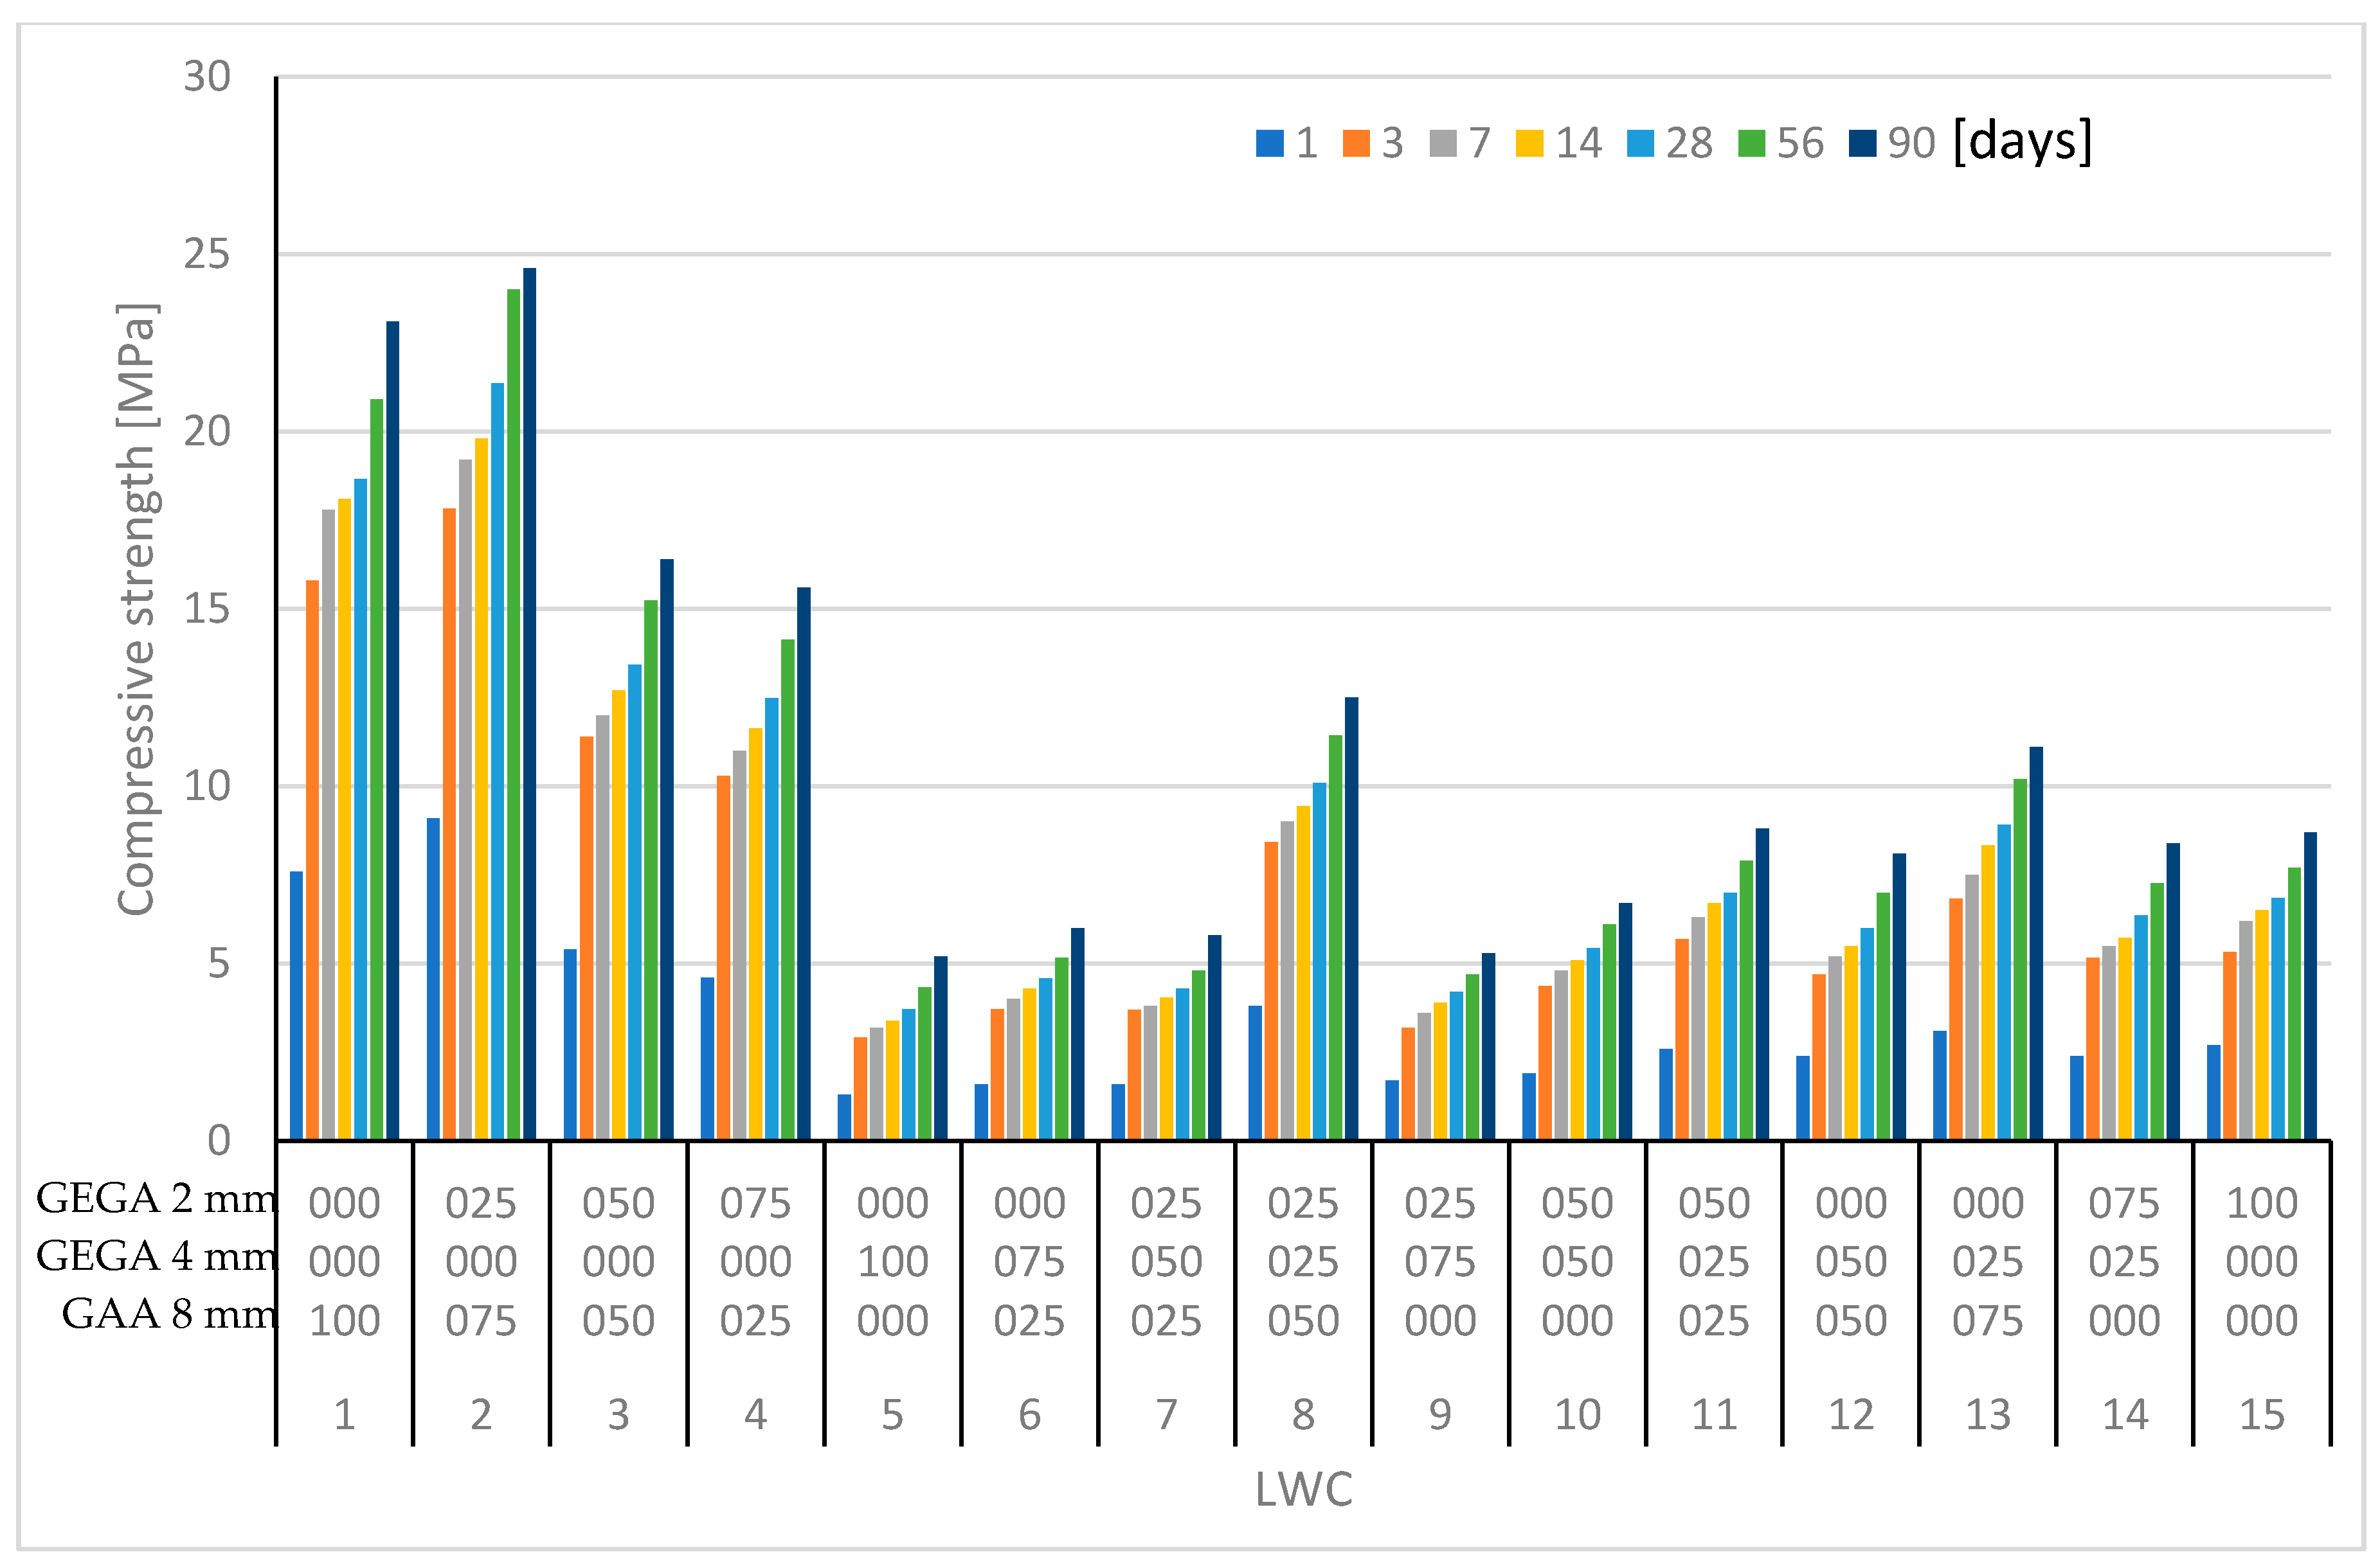The width and height of the screenshot is (2380, 1568).
Task: Click the Compressive strength [MPa] axis title
Action: tap(137, 608)
